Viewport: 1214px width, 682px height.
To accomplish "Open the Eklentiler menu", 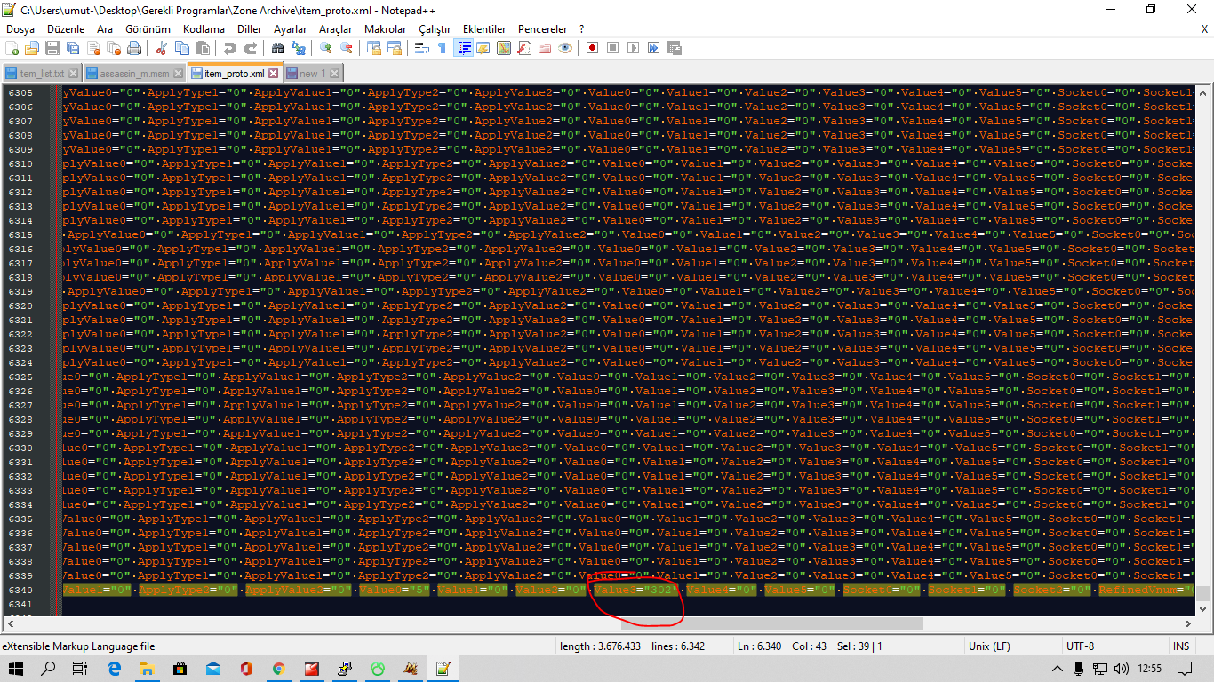I will coord(484,29).
